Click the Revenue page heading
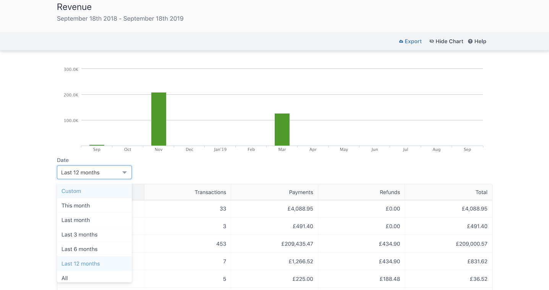 pos(74,7)
